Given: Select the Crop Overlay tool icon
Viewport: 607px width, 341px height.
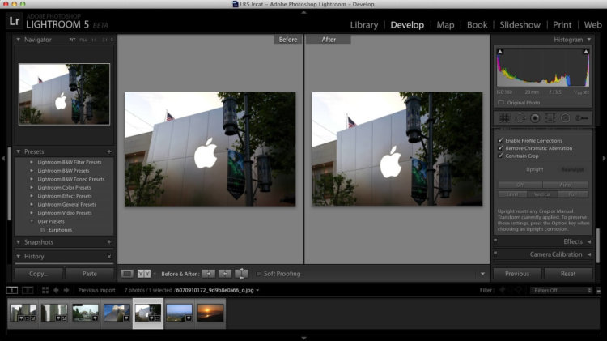Looking at the screenshot, I should pos(504,117).
